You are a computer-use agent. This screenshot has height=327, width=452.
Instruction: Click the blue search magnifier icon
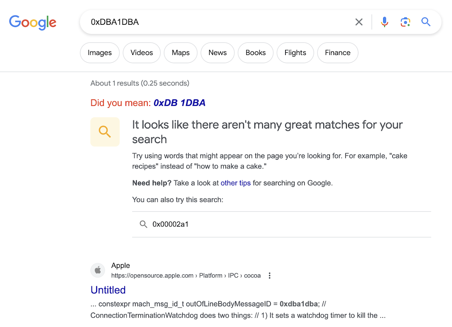(426, 22)
